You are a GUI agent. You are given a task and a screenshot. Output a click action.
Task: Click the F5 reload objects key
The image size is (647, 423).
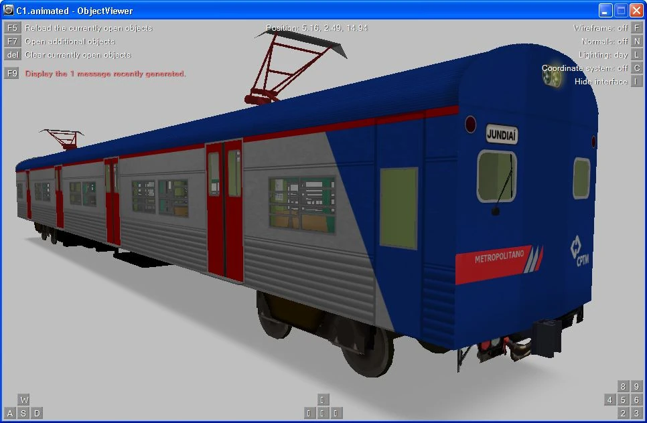click(12, 27)
